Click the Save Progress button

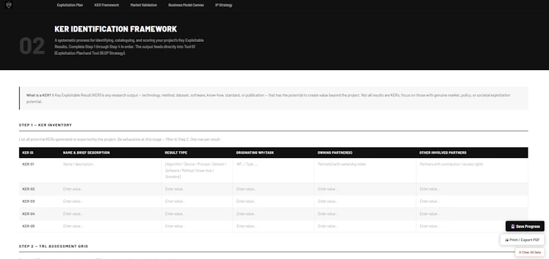coord(525,227)
